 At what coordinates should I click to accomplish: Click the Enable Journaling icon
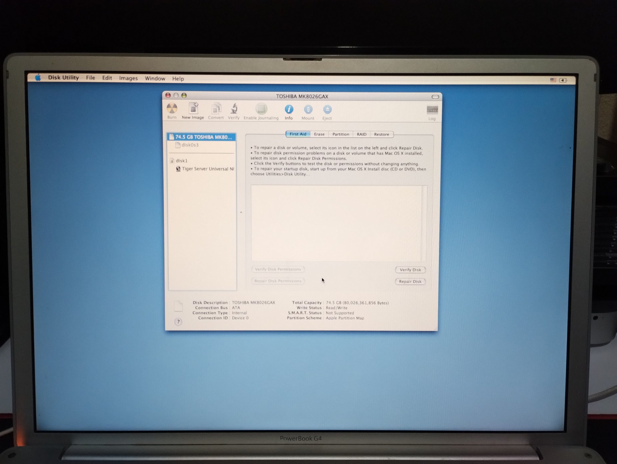(x=261, y=110)
